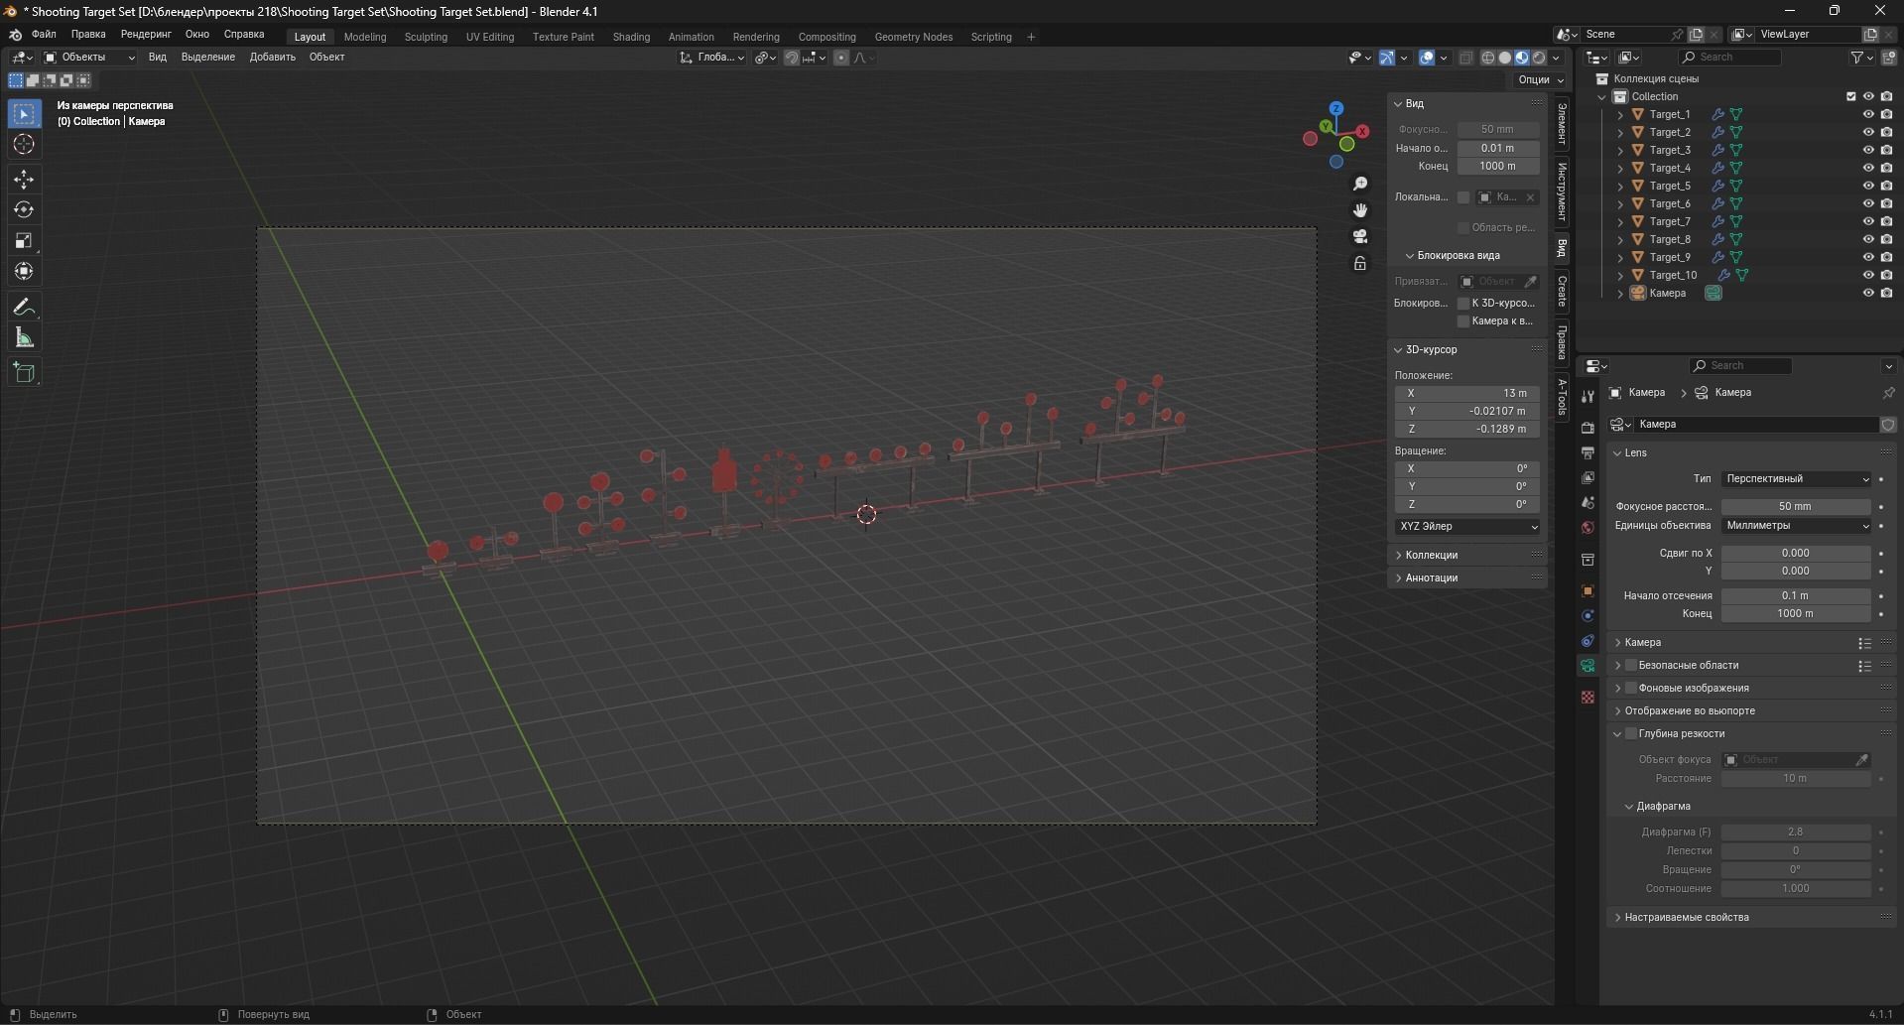Open the Render properties tab icon
Image resolution: width=1904 pixels, height=1025 pixels.
click(x=1587, y=428)
